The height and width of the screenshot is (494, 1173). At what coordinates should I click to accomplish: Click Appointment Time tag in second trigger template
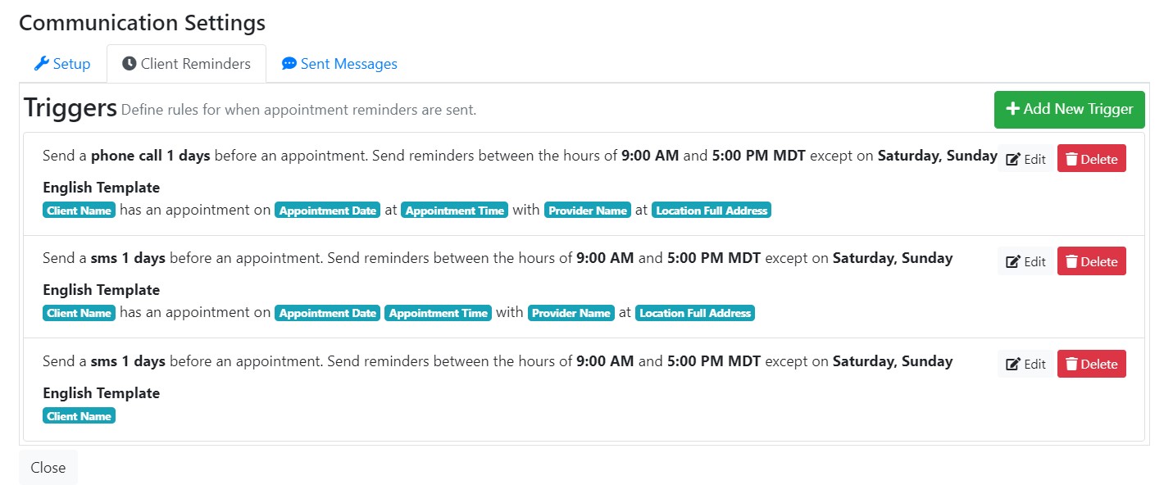(439, 313)
